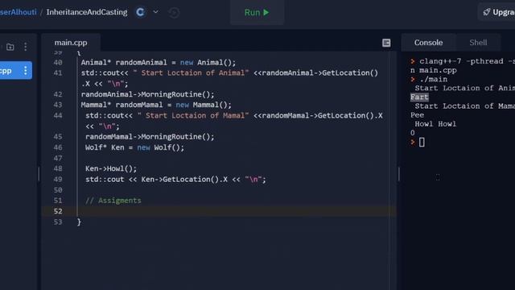This screenshot has height=290, width=515.
Task: Click the '0' output line in the console
Action: [x=413, y=133]
